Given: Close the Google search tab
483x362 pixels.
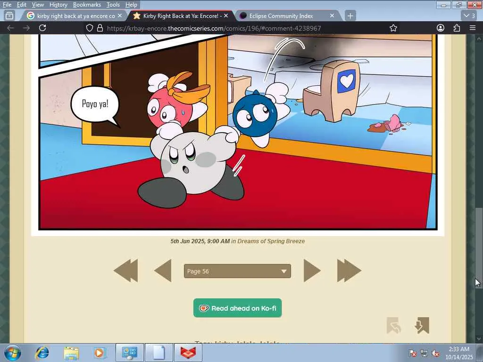Looking at the screenshot, I should [x=119, y=16].
